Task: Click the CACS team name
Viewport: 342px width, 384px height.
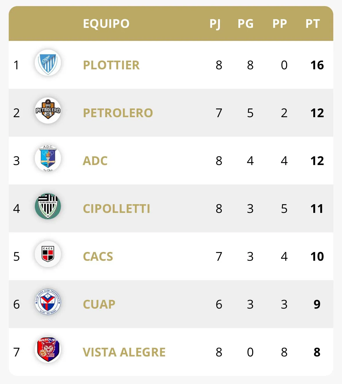Action: (x=98, y=257)
